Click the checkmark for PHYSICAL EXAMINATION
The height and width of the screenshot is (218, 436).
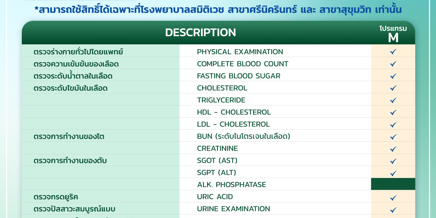(x=393, y=52)
